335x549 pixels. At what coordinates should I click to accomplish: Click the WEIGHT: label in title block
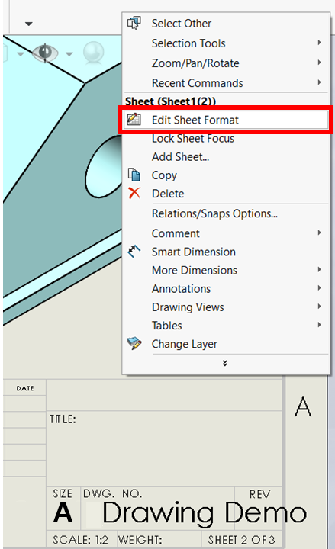[140, 540]
